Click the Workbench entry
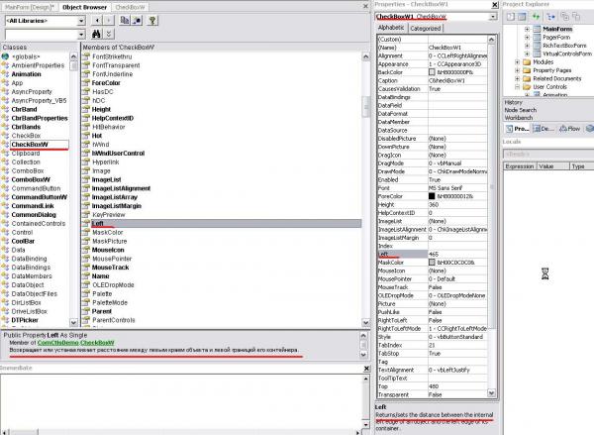 518,118
